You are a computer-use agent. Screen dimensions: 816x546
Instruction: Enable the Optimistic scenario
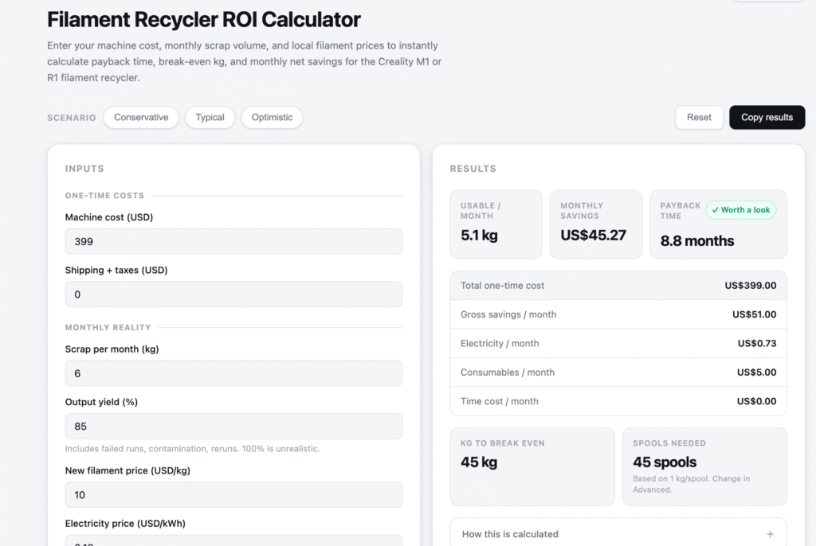pyautogui.click(x=271, y=117)
